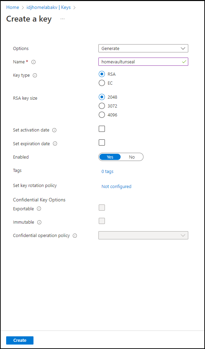Enable the Set activation date checkbox
This screenshot has height=349, width=205.
point(102,129)
